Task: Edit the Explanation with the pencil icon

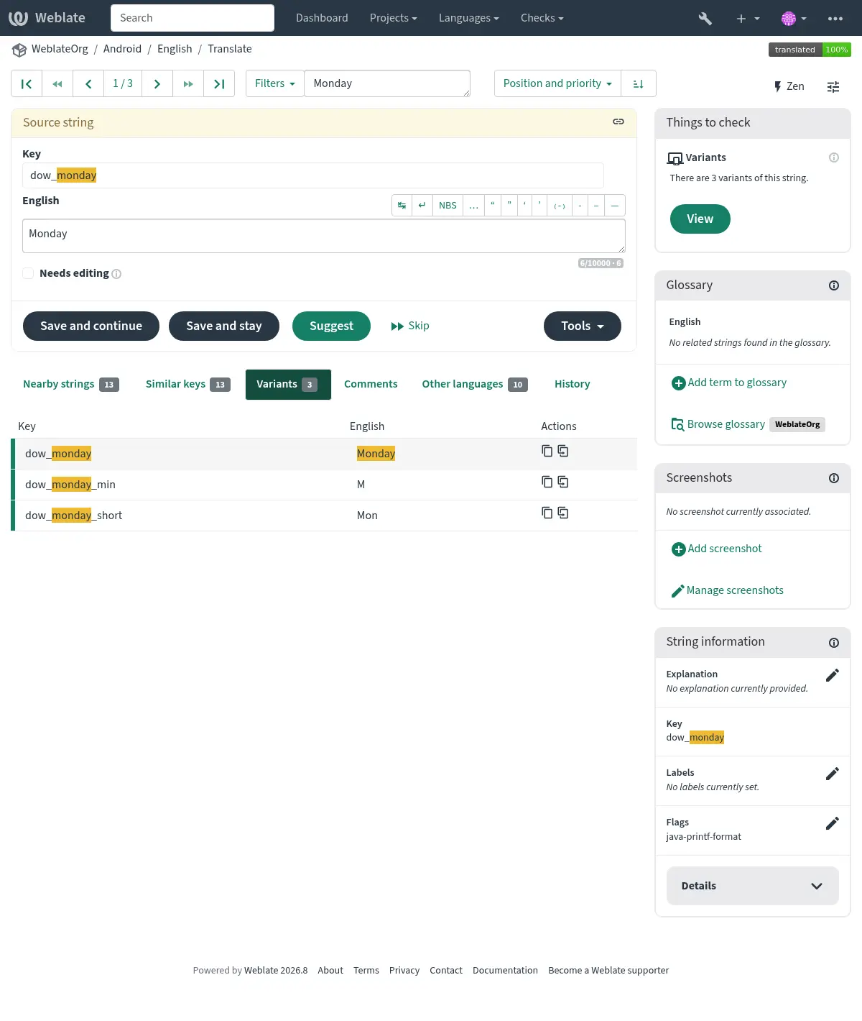Action: (x=833, y=675)
